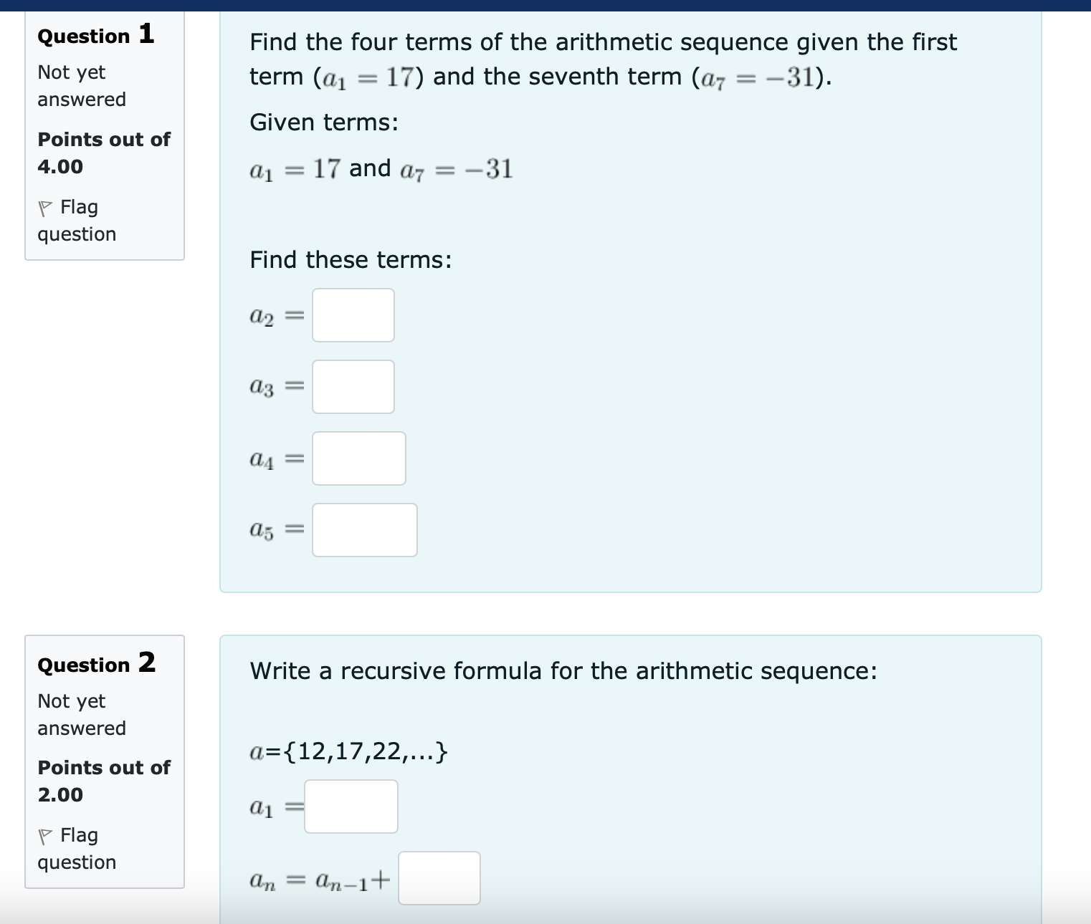The image size is (1091, 924).
Task: Click the Points out of 2.00 label
Action: (x=103, y=781)
